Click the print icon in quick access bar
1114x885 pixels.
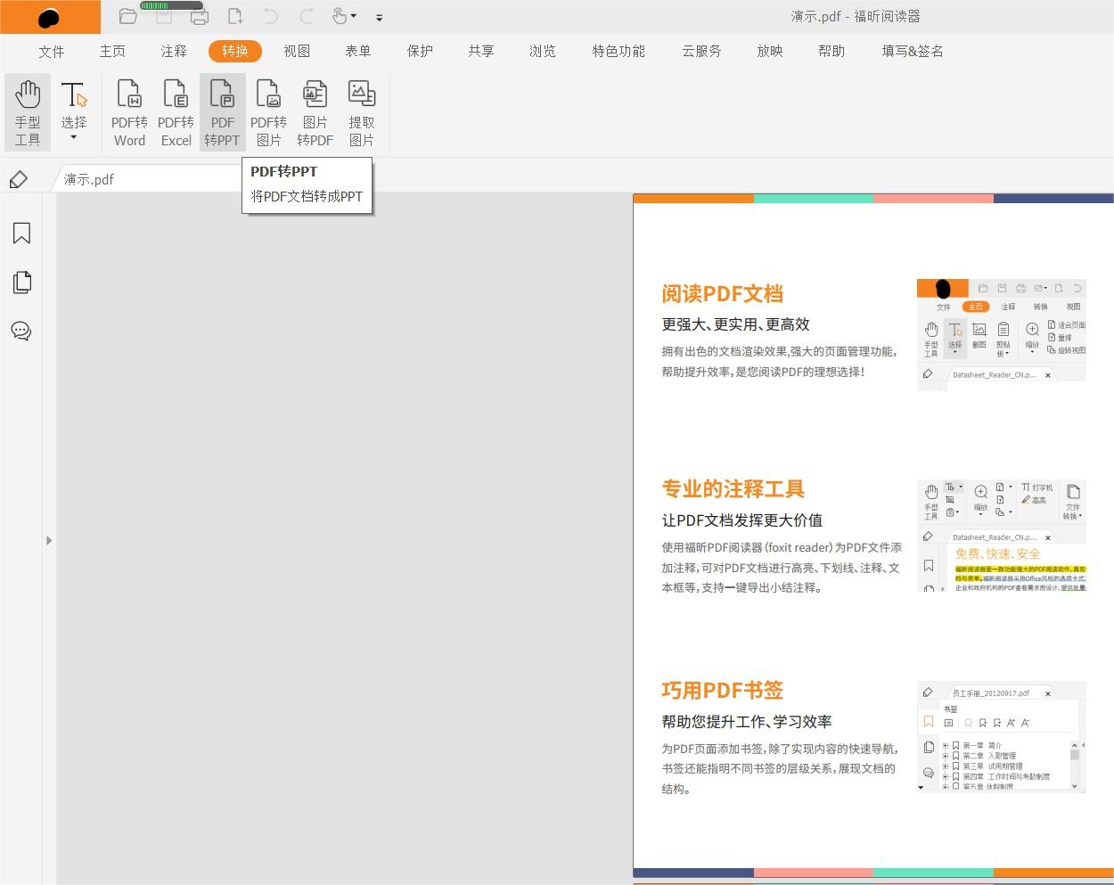tap(200, 16)
